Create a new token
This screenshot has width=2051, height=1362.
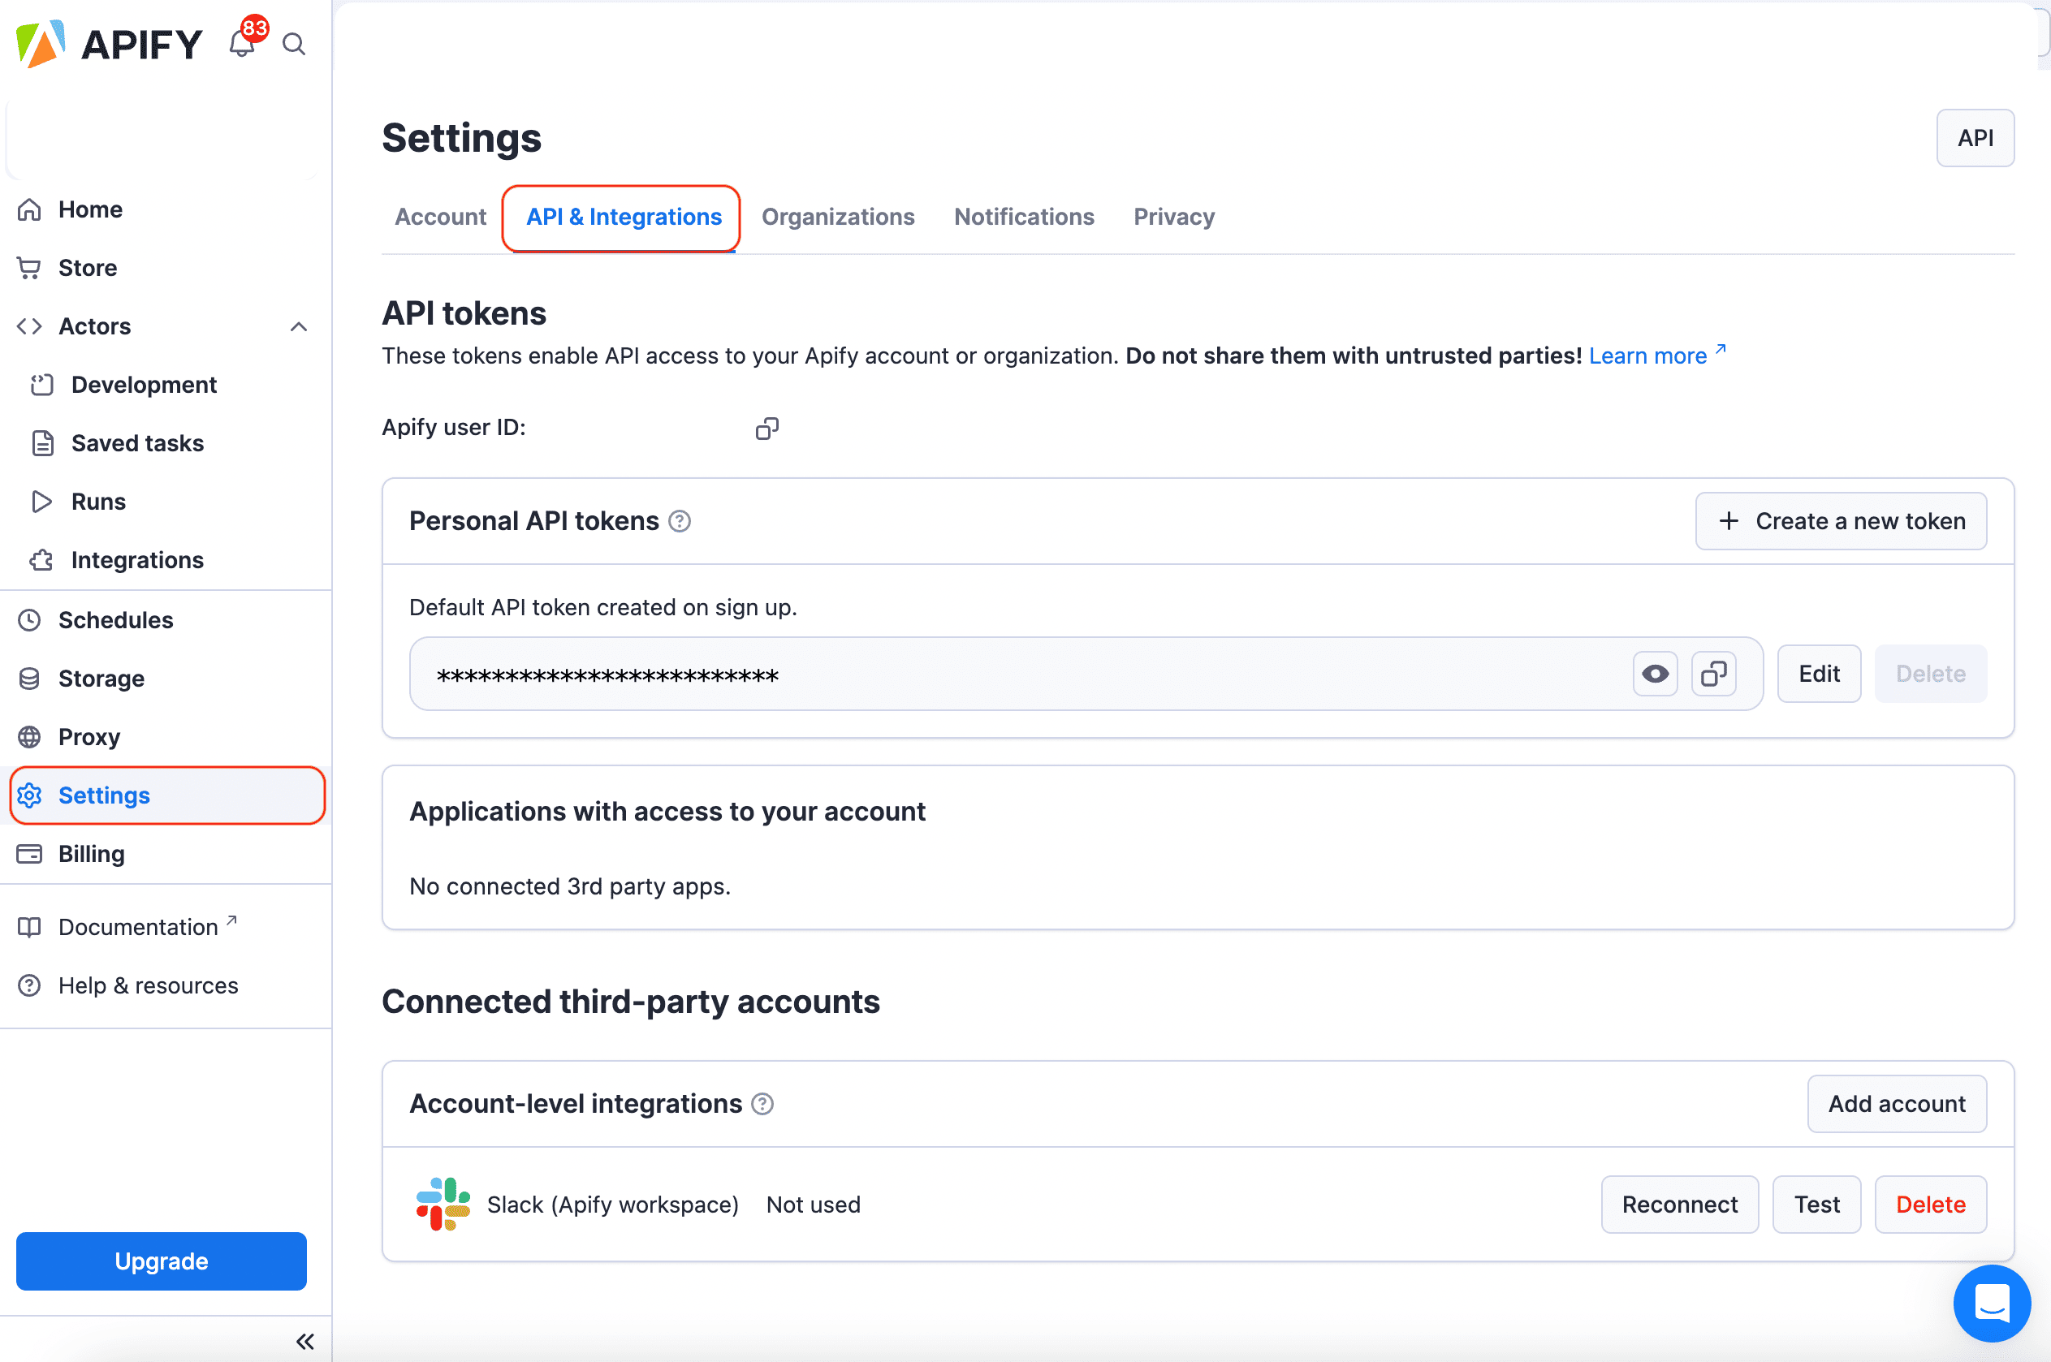[x=1841, y=520]
